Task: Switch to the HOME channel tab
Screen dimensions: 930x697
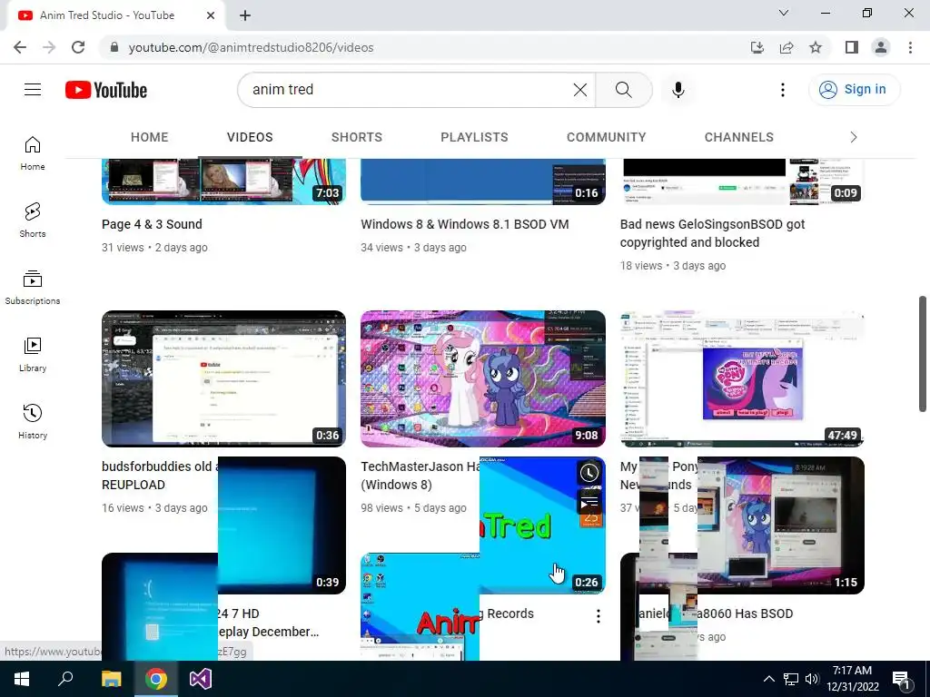Action: [x=150, y=137]
